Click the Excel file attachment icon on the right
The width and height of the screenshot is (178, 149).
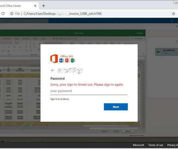[159, 52]
